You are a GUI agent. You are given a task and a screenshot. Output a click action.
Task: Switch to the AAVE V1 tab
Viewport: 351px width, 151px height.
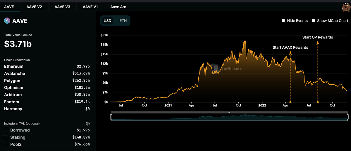[90, 6]
